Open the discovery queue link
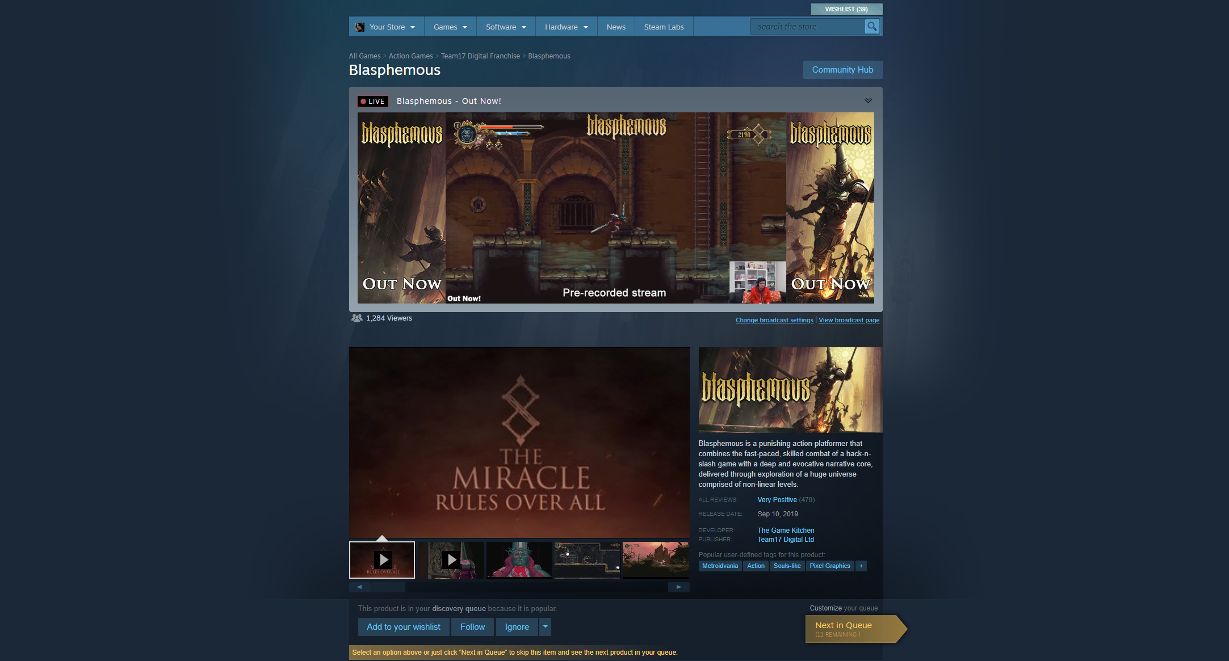 pyautogui.click(x=459, y=609)
